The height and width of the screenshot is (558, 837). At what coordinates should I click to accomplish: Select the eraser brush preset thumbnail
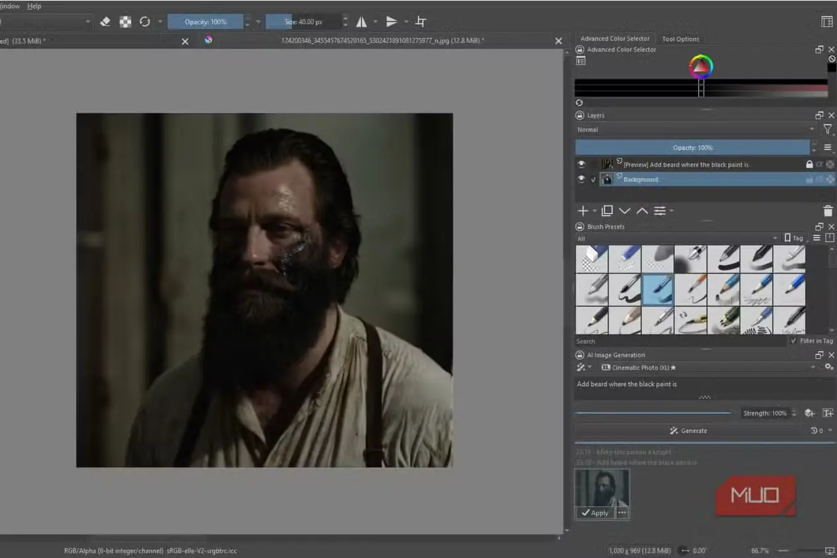pos(591,259)
